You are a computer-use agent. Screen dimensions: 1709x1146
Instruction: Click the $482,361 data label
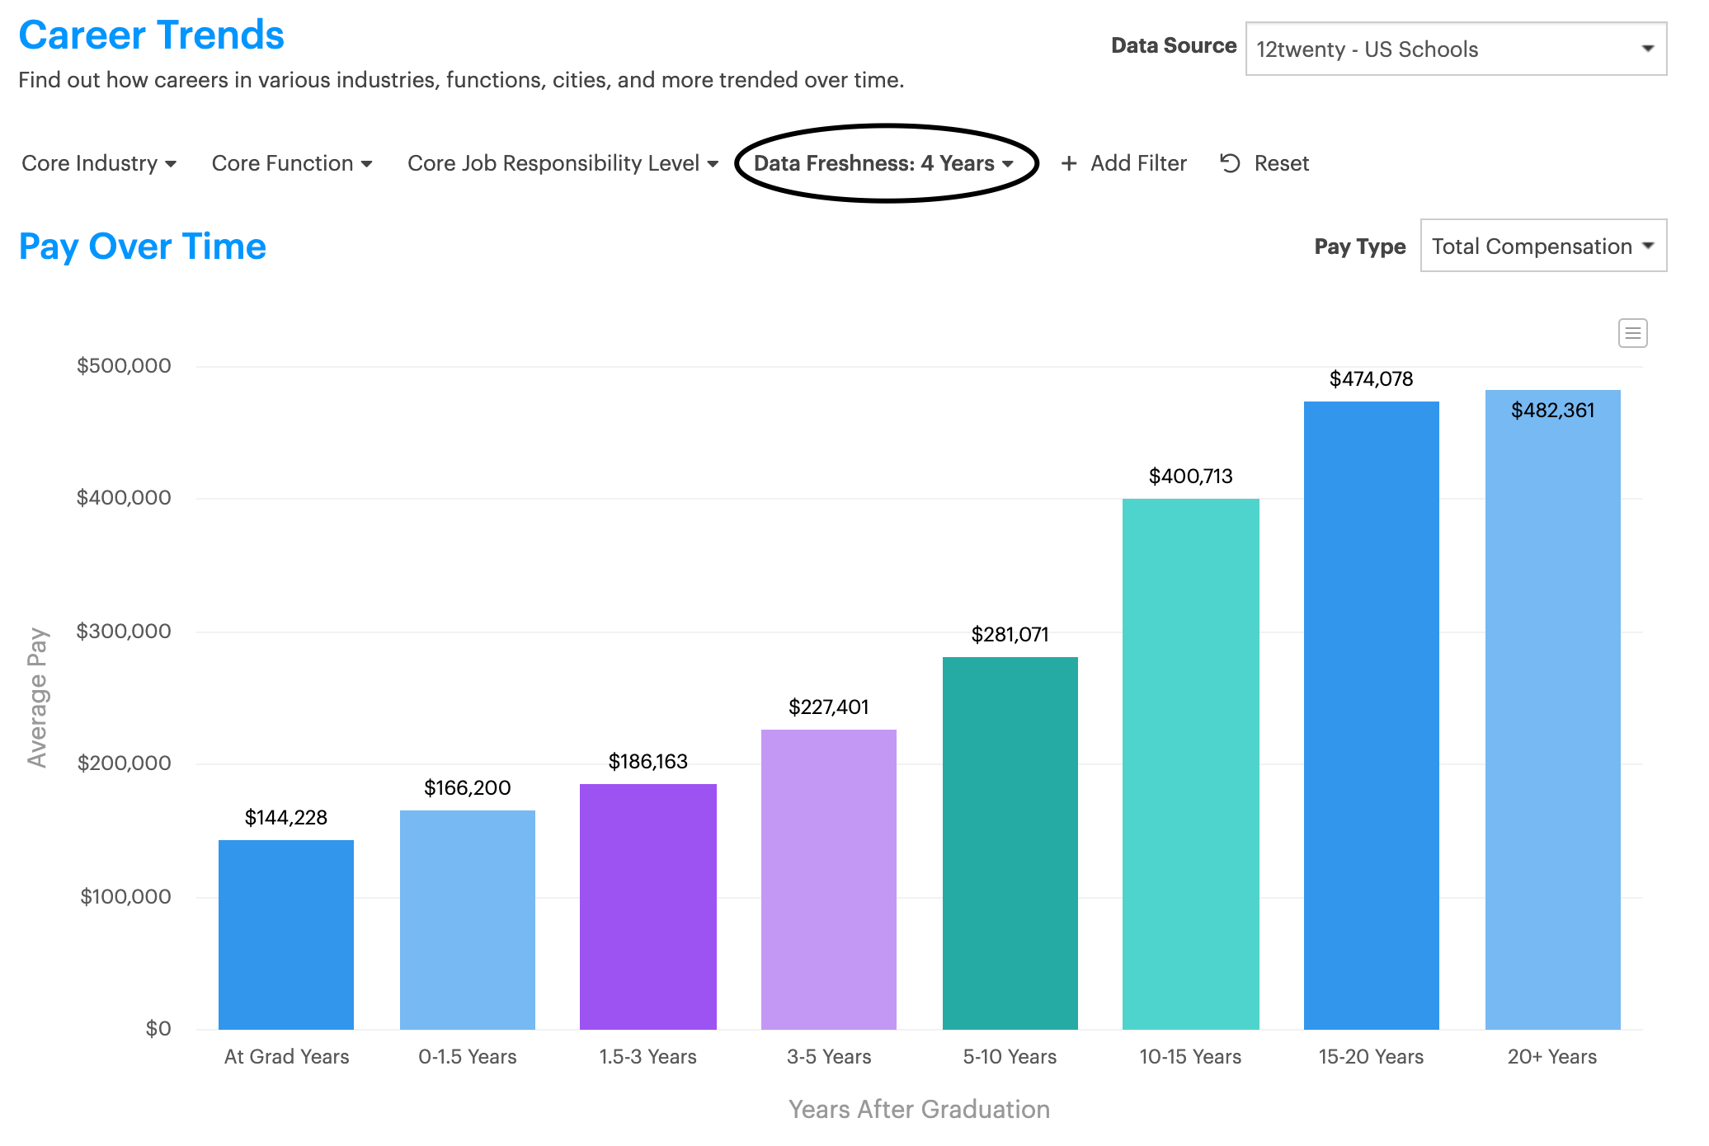[x=1553, y=410]
